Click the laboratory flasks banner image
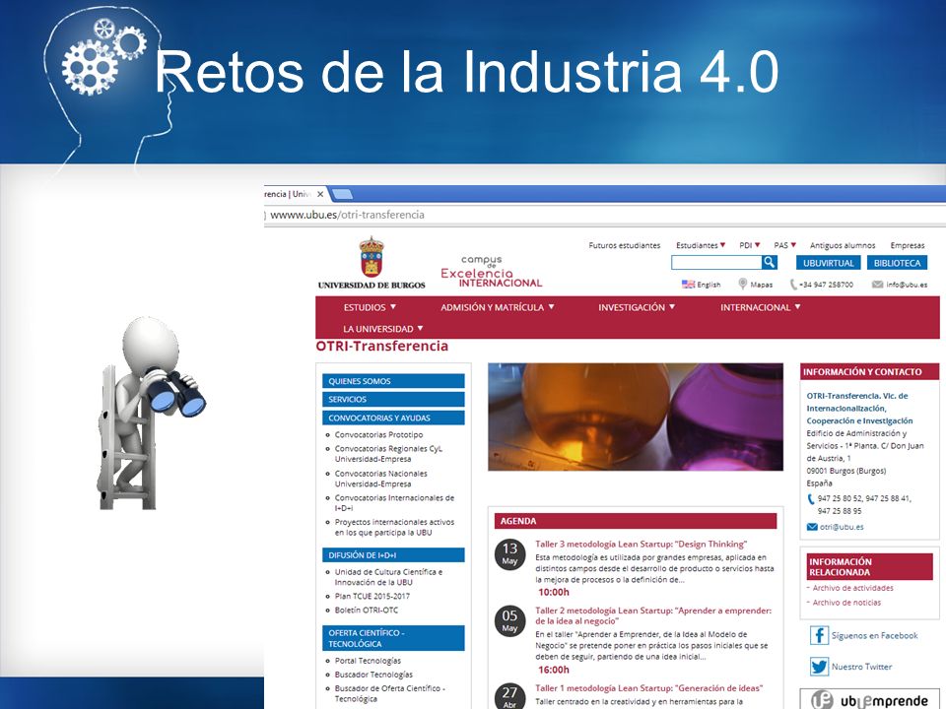The width and height of the screenshot is (946, 709). coord(636,417)
